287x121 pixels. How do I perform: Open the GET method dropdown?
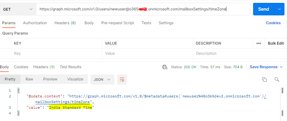pos(18,9)
